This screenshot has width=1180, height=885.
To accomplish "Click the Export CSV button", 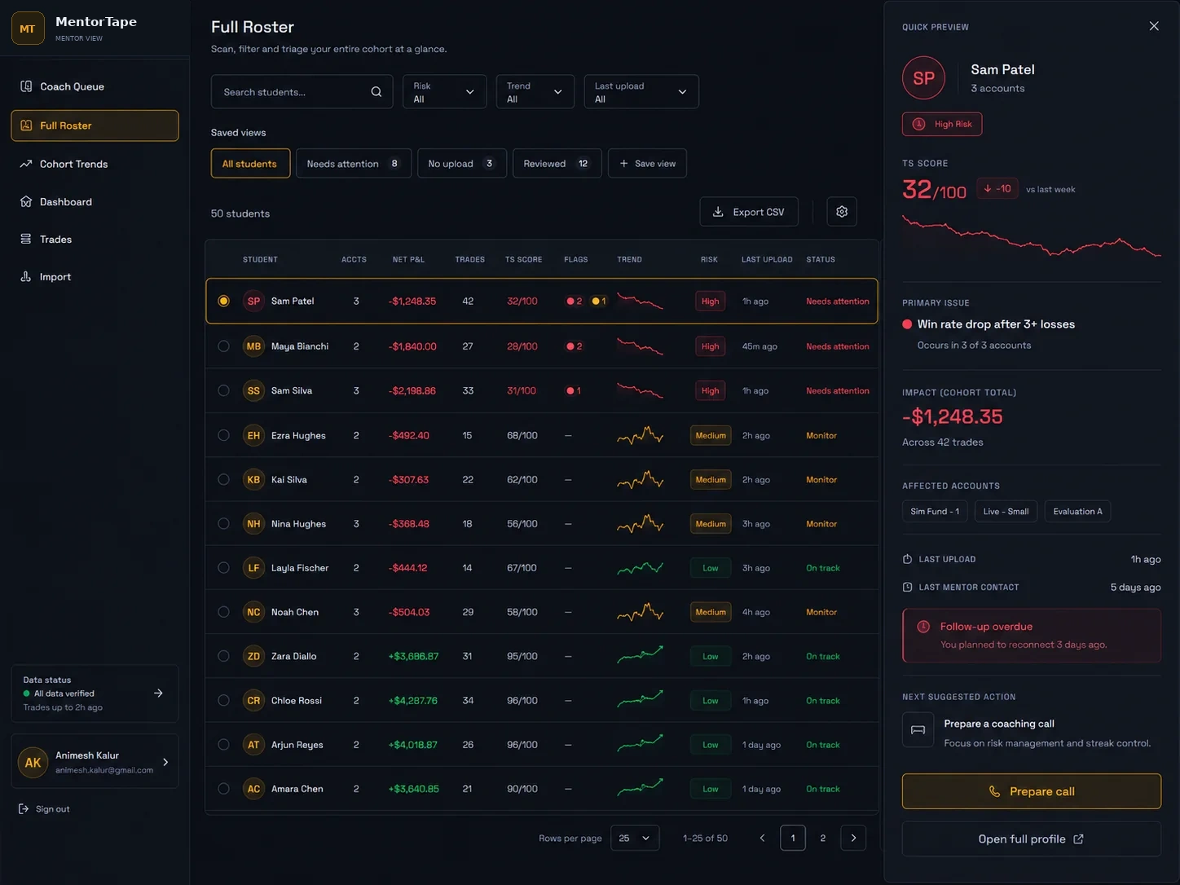I will click(749, 212).
